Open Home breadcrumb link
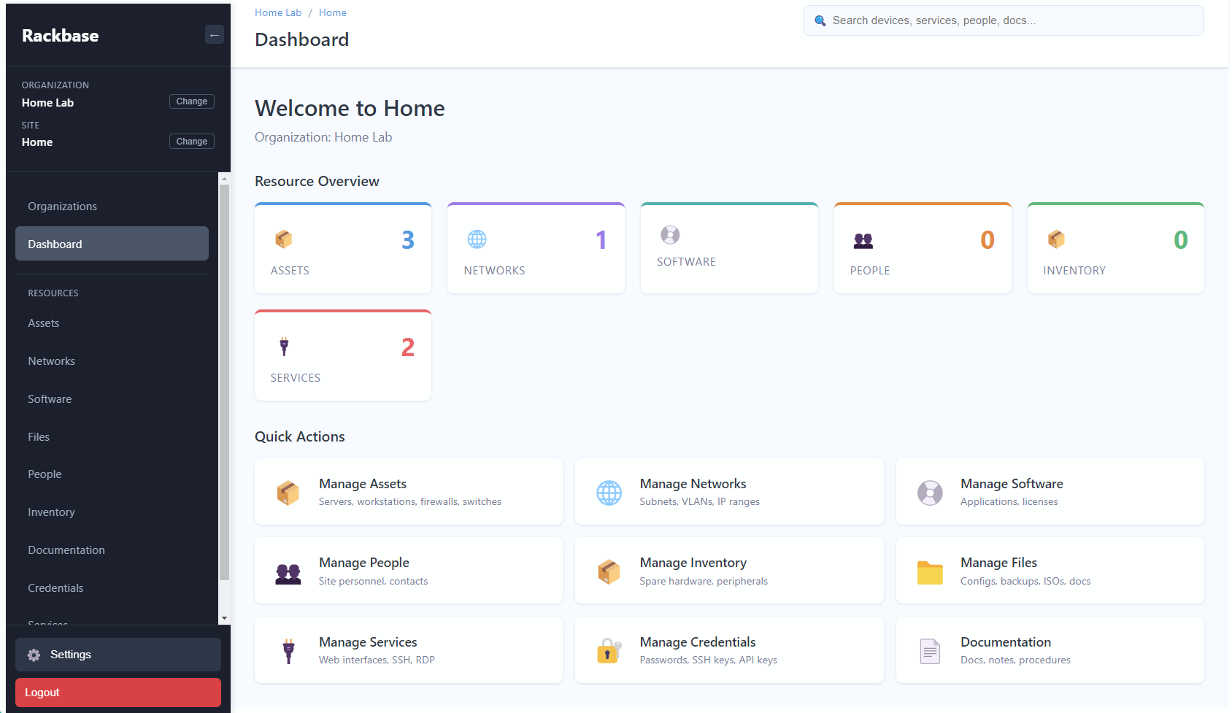This screenshot has height=713, width=1232. tap(333, 12)
